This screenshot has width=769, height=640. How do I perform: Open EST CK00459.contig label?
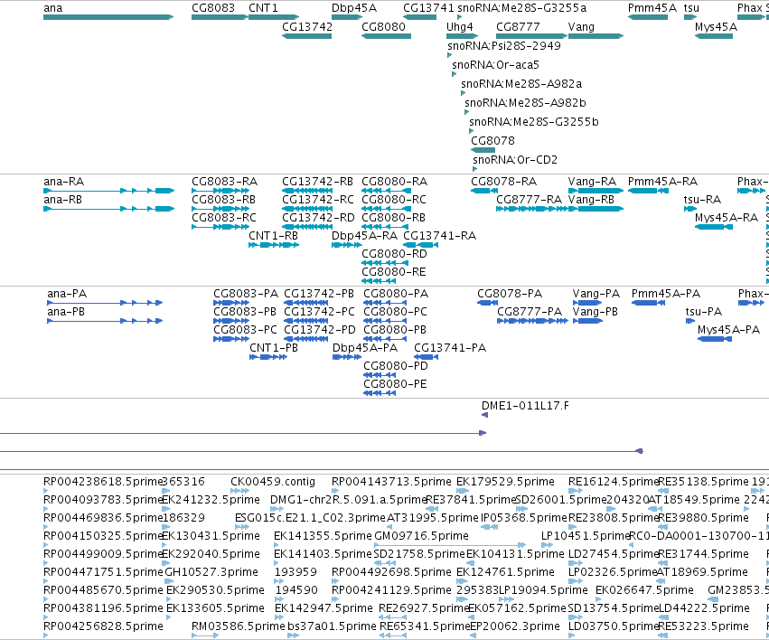pos(273,482)
